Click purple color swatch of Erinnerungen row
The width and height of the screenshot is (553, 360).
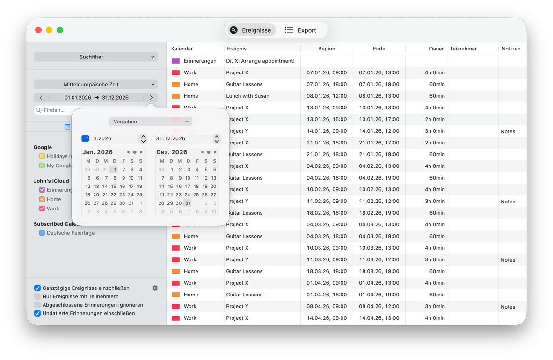[175, 61]
